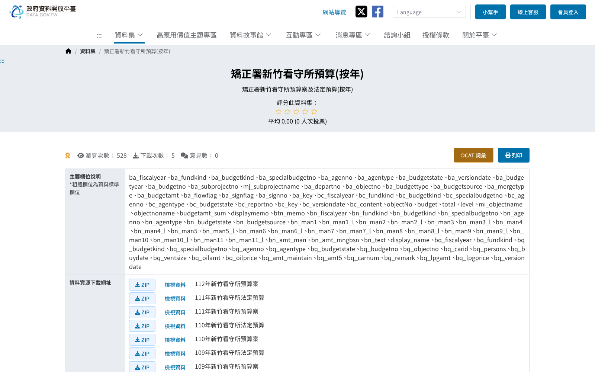Download ZIP for 110年新竹看守所法定預算

click(x=142, y=326)
